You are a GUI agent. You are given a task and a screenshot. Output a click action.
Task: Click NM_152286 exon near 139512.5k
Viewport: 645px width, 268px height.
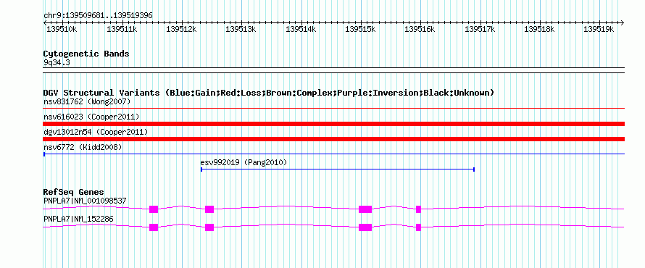click(x=209, y=227)
